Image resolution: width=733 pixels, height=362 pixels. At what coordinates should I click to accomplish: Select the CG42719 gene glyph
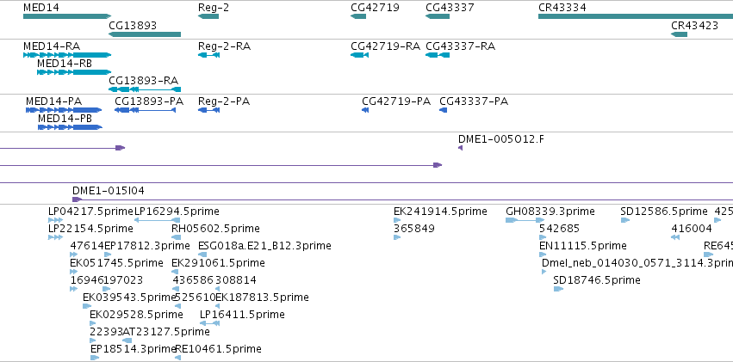click(x=358, y=16)
